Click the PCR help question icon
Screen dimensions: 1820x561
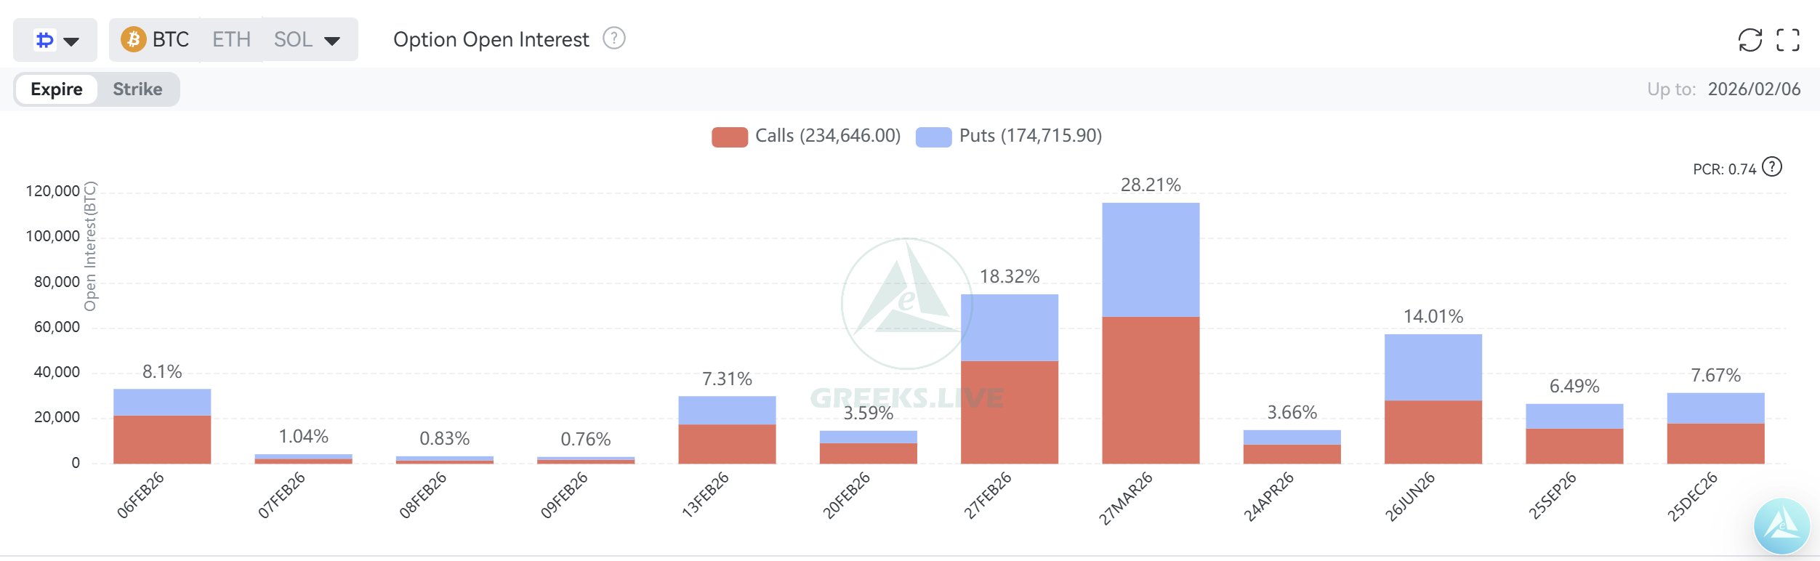point(1773,168)
